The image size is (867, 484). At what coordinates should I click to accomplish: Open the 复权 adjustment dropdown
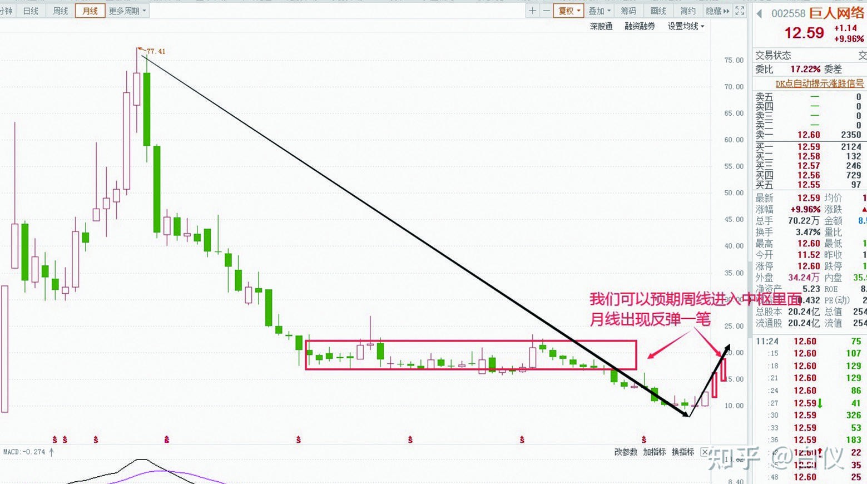pos(569,11)
